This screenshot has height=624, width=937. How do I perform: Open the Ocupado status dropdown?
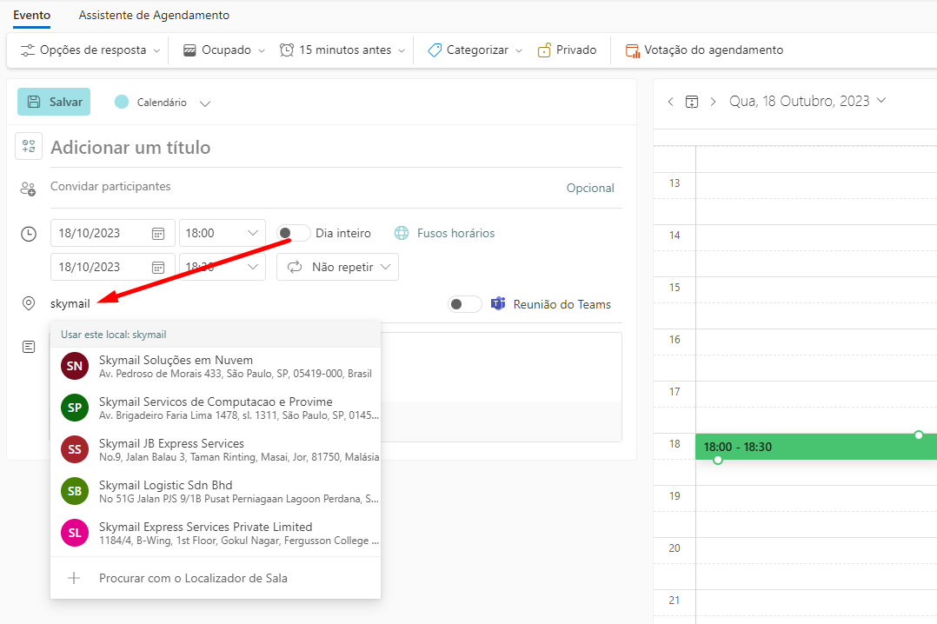[x=224, y=50]
